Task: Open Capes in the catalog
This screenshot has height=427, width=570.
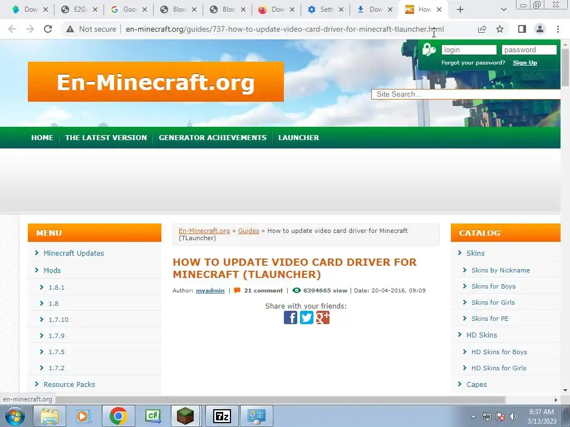Action: (x=476, y=385)
